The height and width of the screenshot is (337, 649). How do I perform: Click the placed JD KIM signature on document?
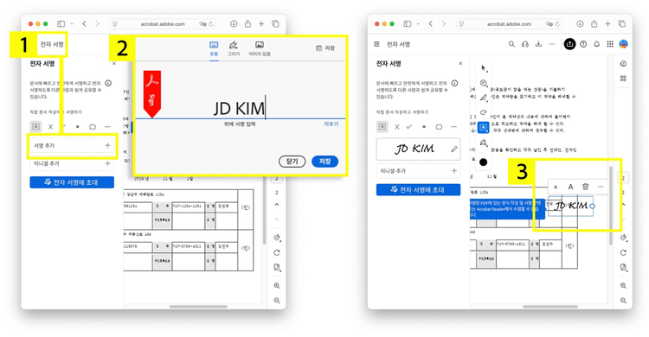tap(571, 206)
